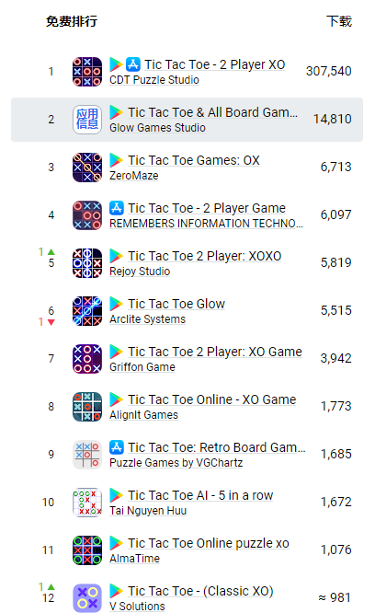Open the CDT Puzzle Studio developer link
This screenshot has height=613, width=375.
[x=154, y=80]
